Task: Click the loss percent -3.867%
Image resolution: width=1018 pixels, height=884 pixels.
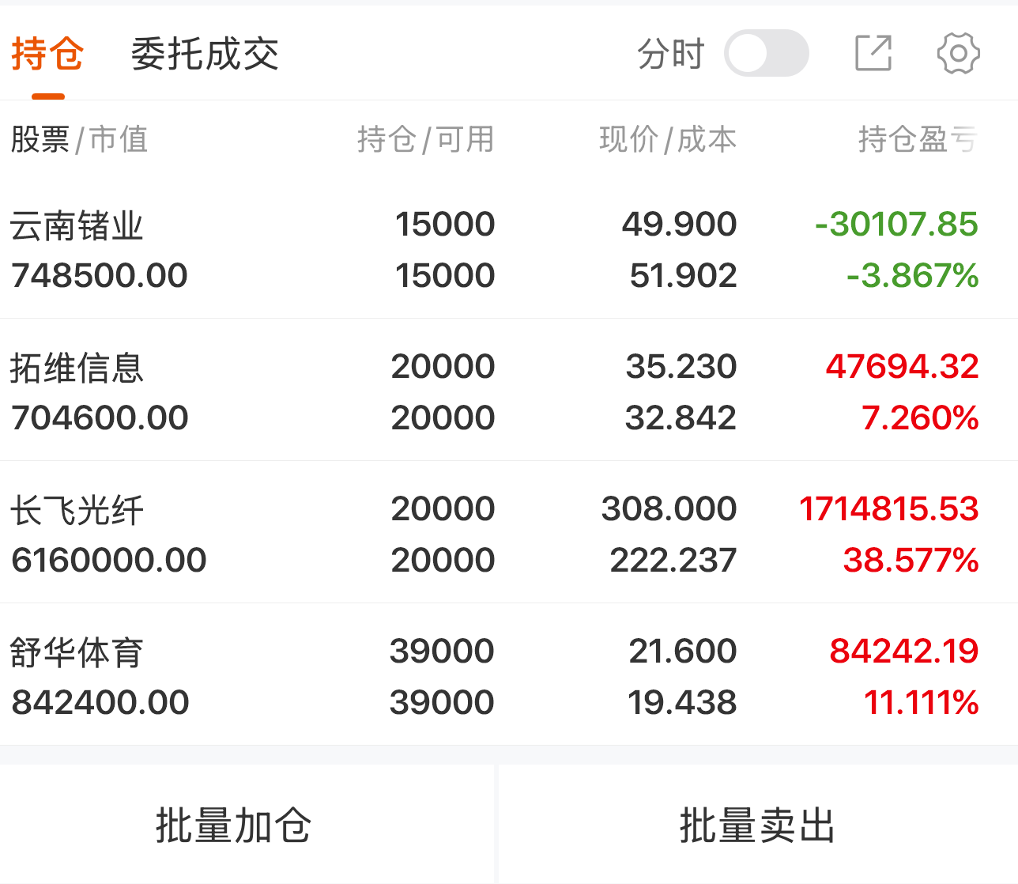Action: point(913,276)
